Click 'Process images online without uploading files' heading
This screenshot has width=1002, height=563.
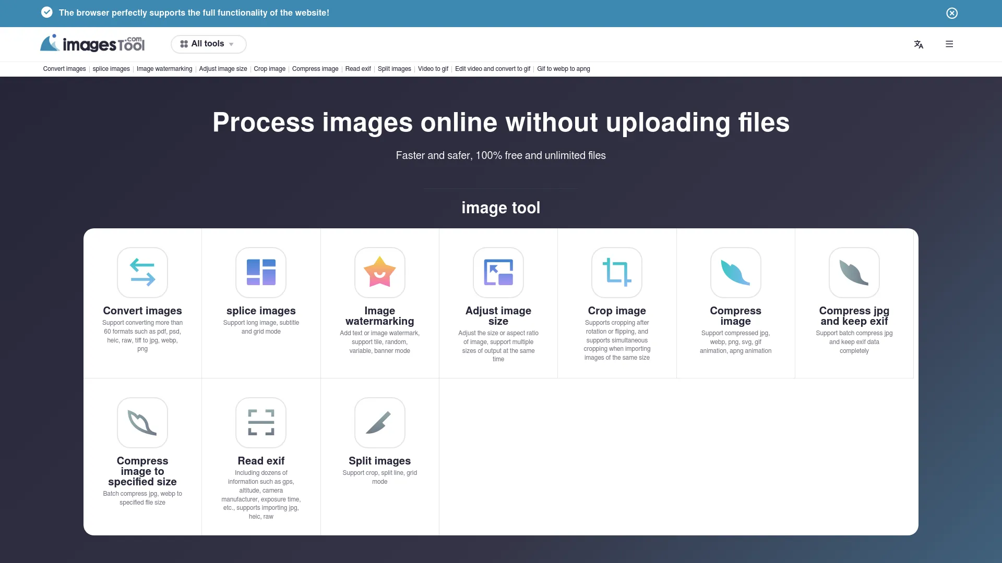coord(501,123)
